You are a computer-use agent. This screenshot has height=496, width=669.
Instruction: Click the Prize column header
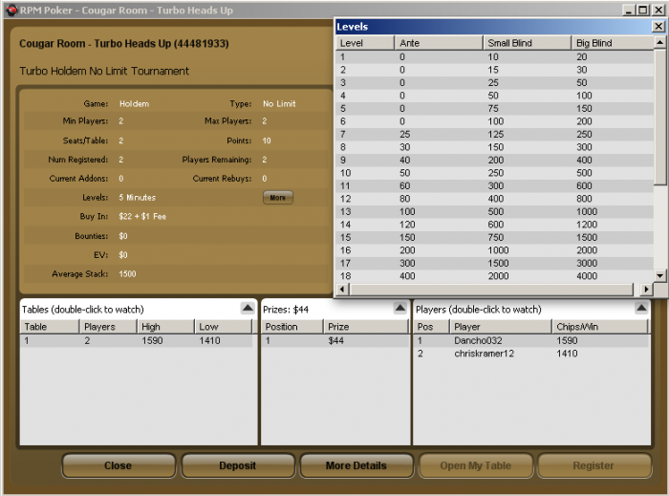point(366,327)
